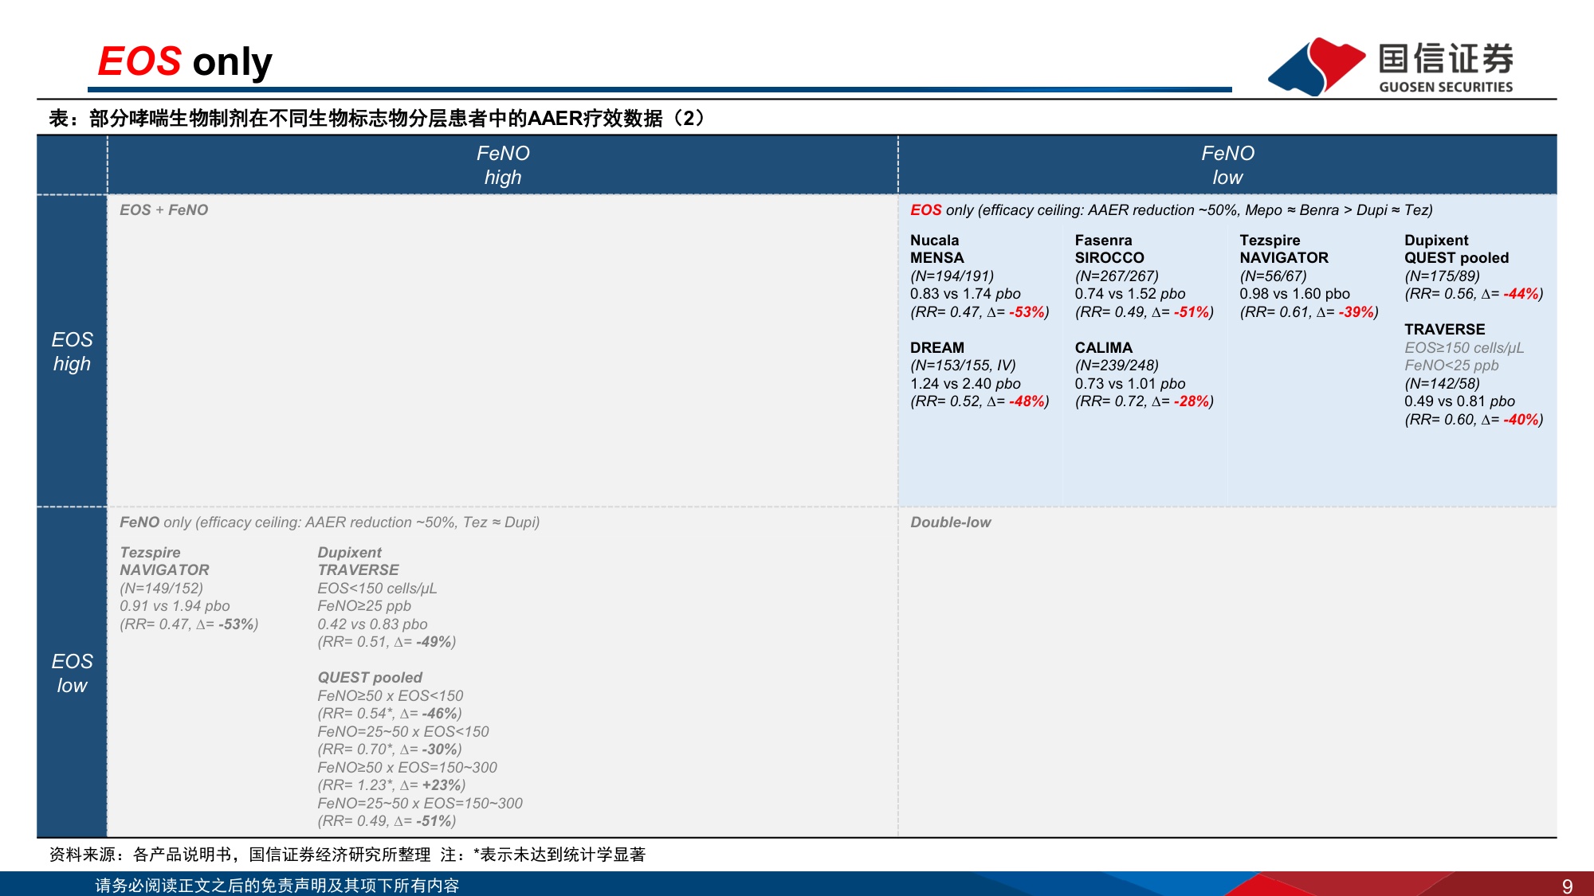Select the 'EOS high' row header
This screenshot has width=1594, height=896.
[72, 351]
